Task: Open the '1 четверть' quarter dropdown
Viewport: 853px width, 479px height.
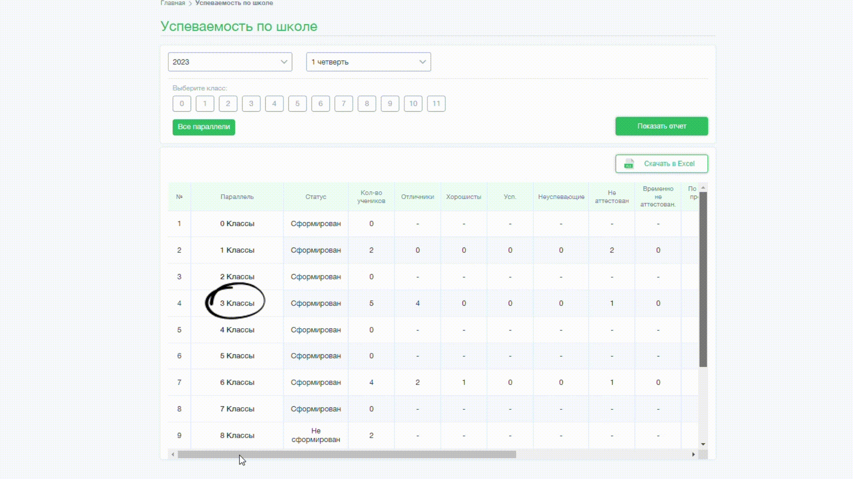Action: pyautogui.click(x=368, y=62)
